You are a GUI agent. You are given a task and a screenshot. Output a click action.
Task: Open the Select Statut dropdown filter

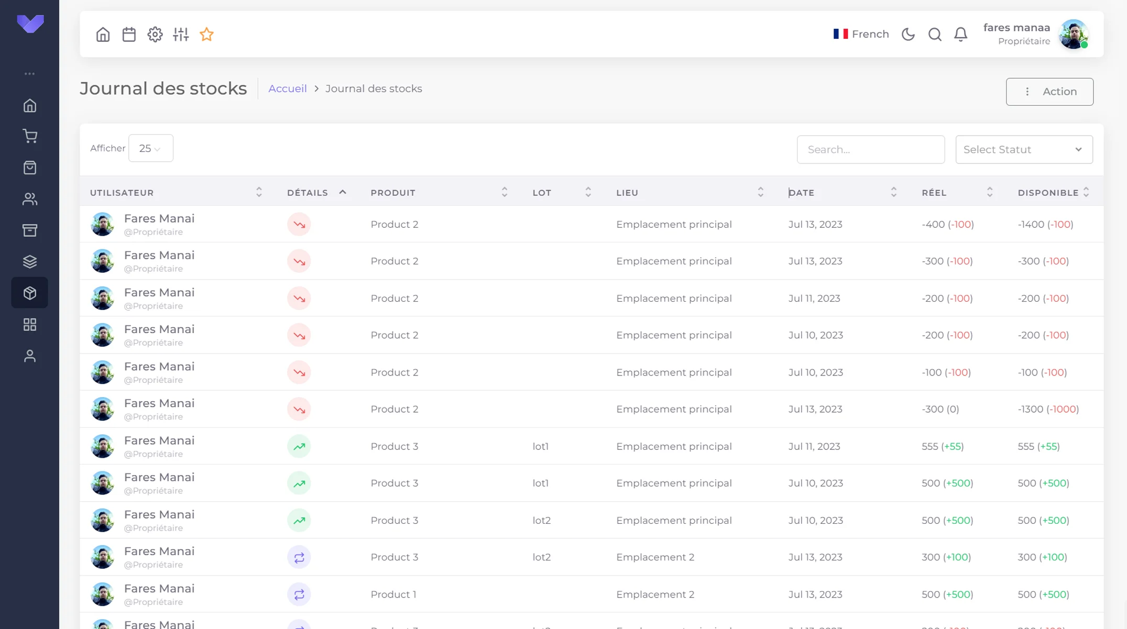[1023, 149]
